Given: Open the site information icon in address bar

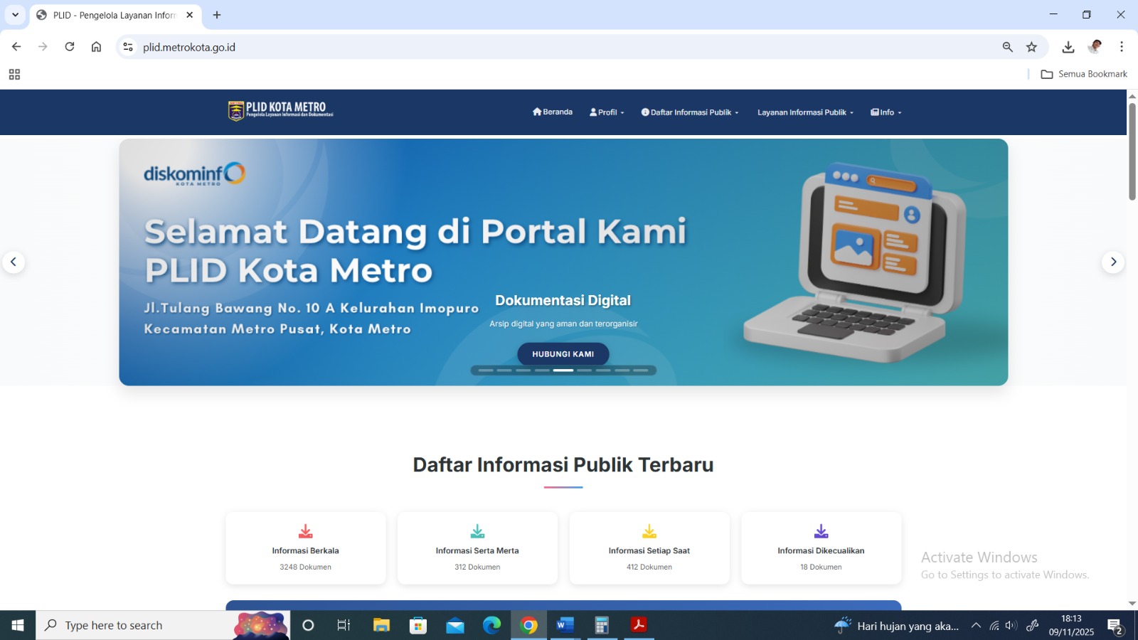Looking at the screenshot, I should click(128, 47).
